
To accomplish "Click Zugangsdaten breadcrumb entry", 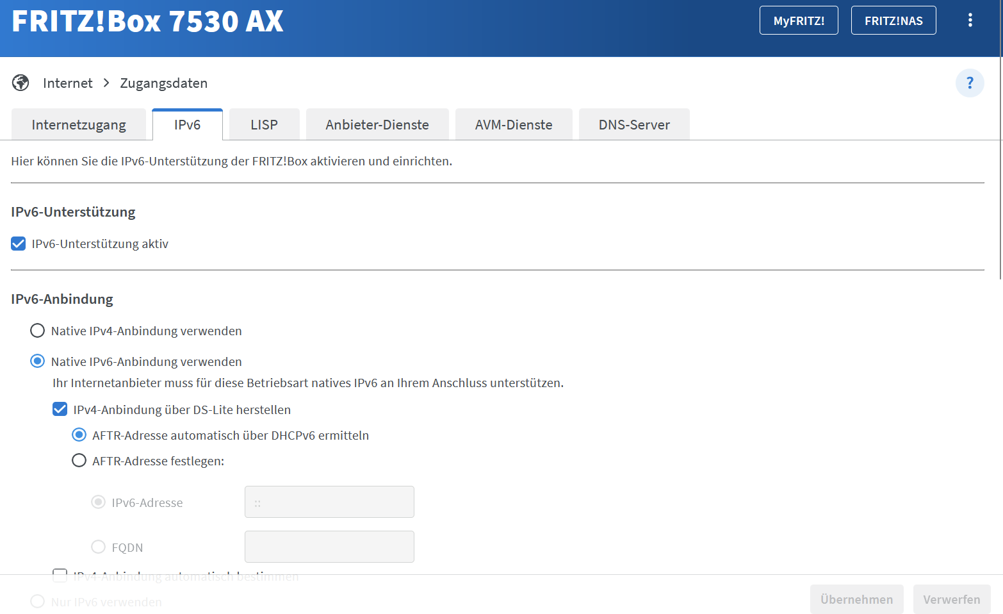I will tap(164, 83).
